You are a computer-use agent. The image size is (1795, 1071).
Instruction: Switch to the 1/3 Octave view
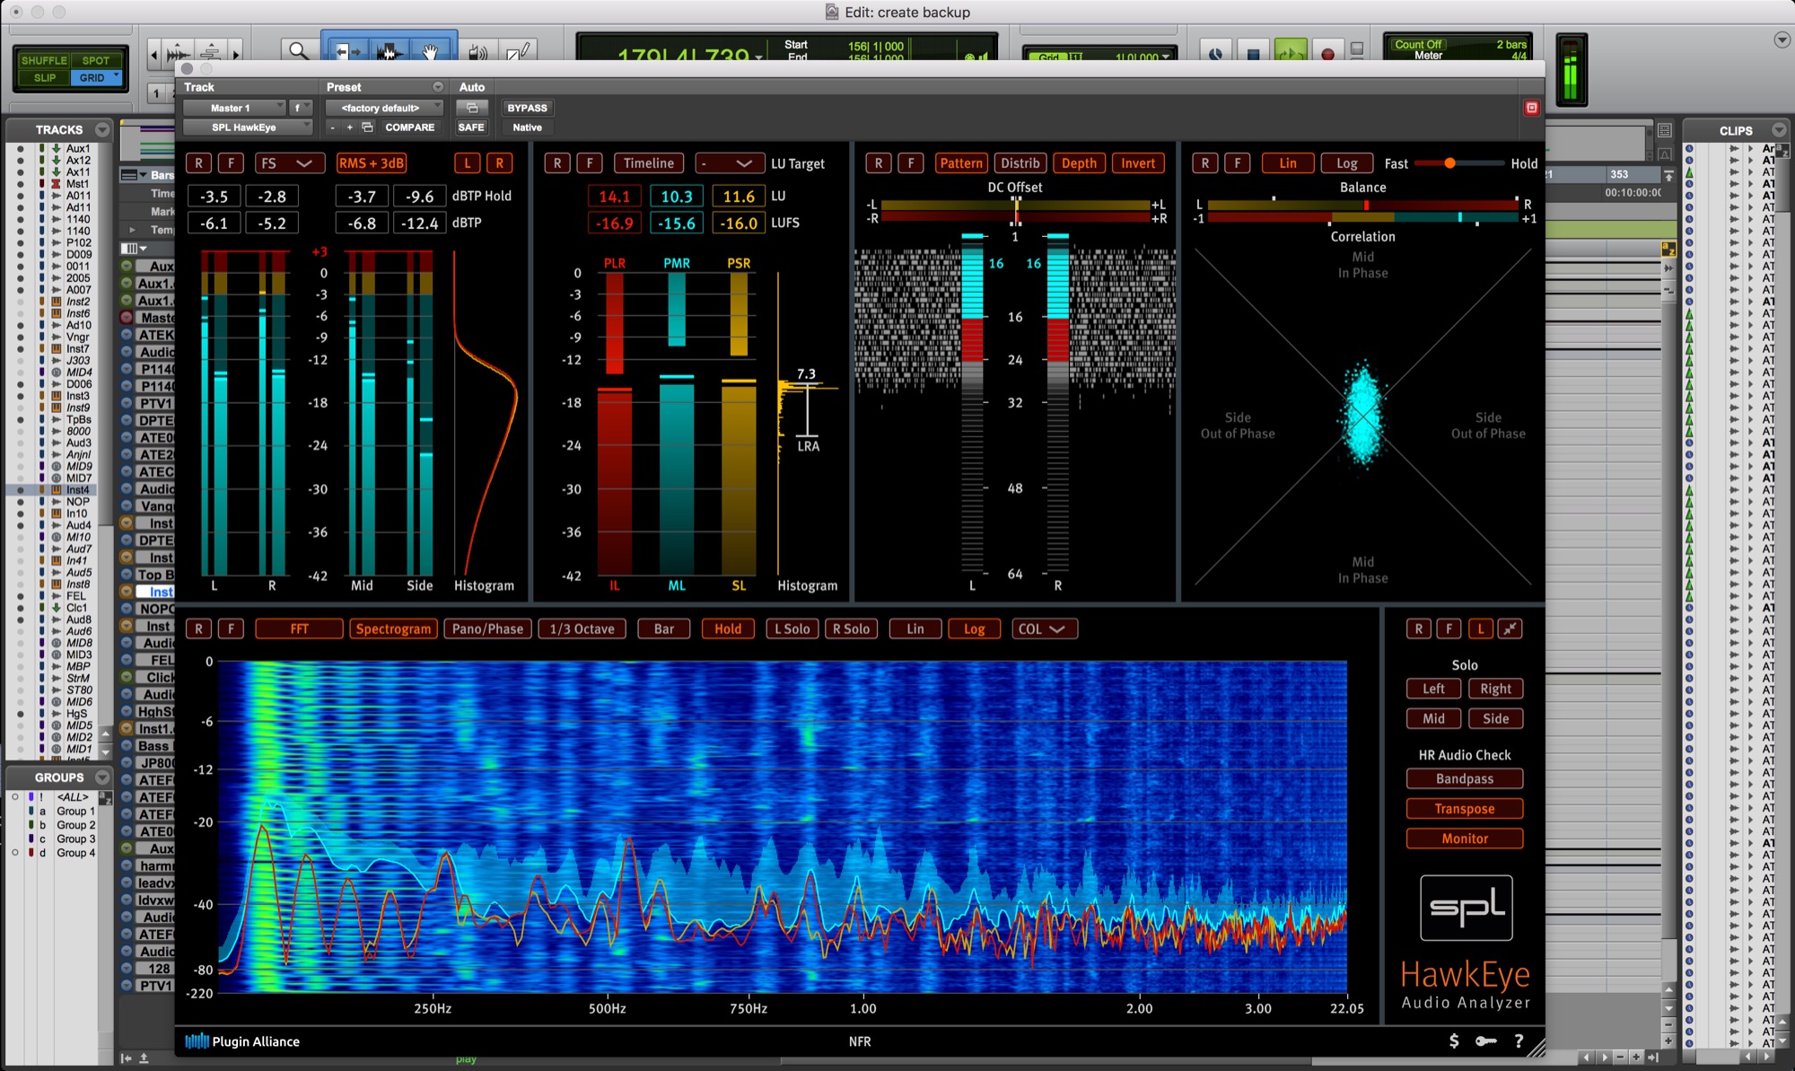tap(582, 629)
